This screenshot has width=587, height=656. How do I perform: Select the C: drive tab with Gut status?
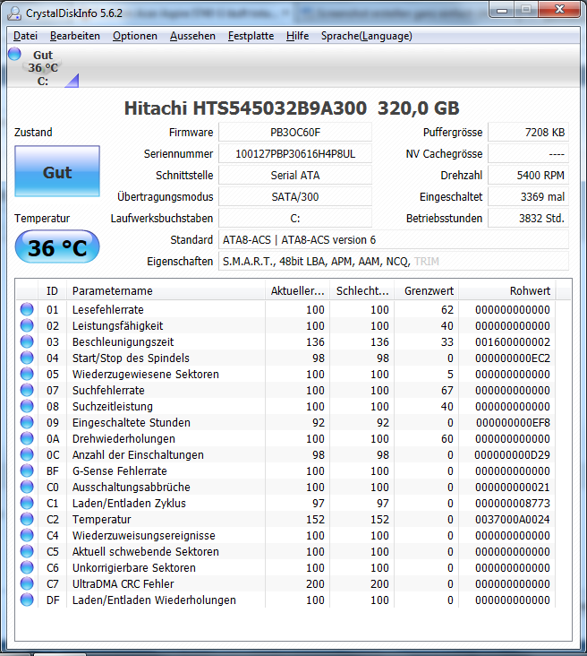click(43, 68)
